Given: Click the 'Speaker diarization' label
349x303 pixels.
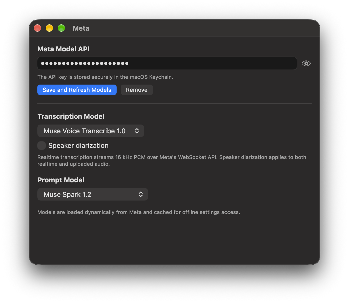Looking at the screenshot, I should pyautogui.click(x=78, y=146).
